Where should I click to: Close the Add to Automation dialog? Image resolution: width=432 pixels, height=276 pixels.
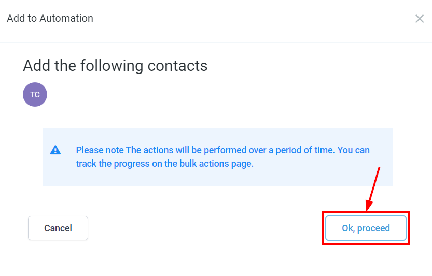(420, 19)
